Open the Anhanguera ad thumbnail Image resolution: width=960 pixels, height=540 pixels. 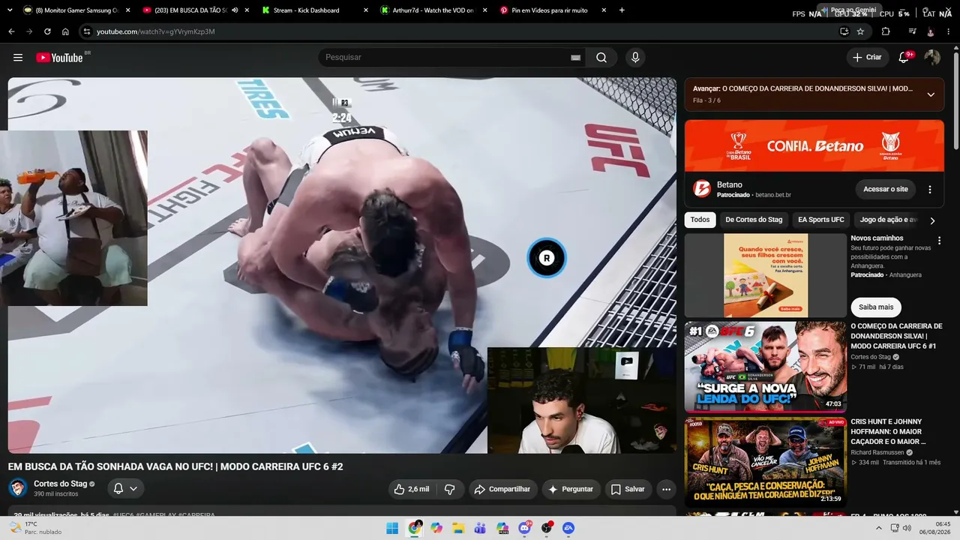click(766, 275)
